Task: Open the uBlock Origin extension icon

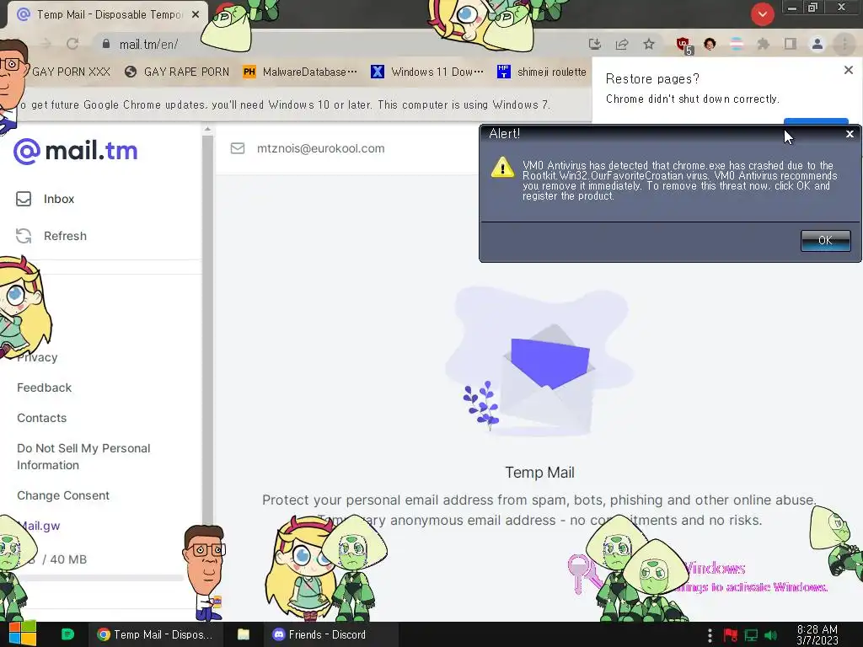Action: click(683, 45)
